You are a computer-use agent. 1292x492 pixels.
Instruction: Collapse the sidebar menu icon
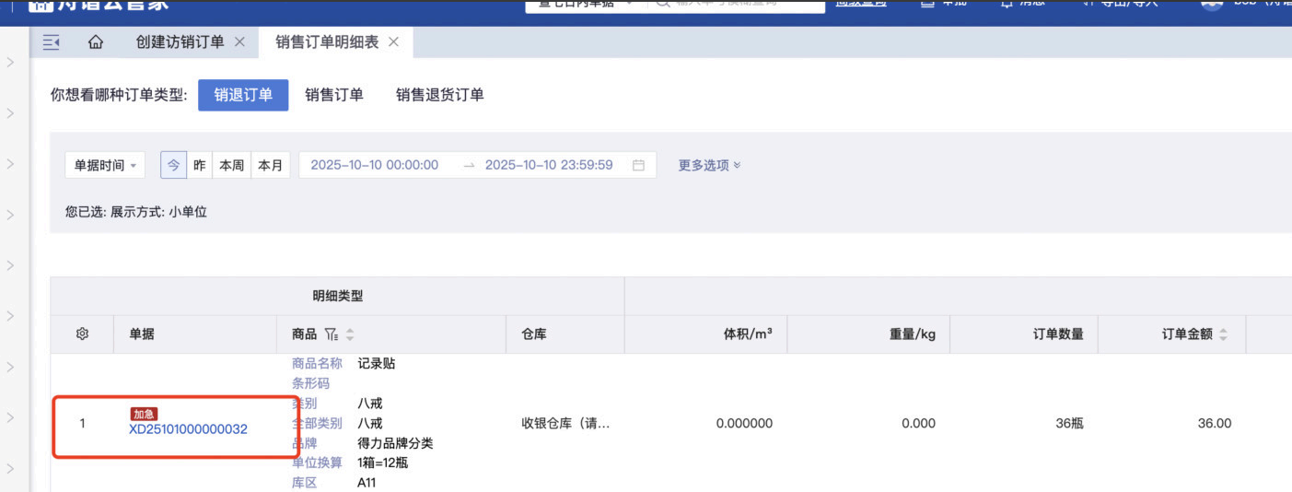[x=52, y=42]
